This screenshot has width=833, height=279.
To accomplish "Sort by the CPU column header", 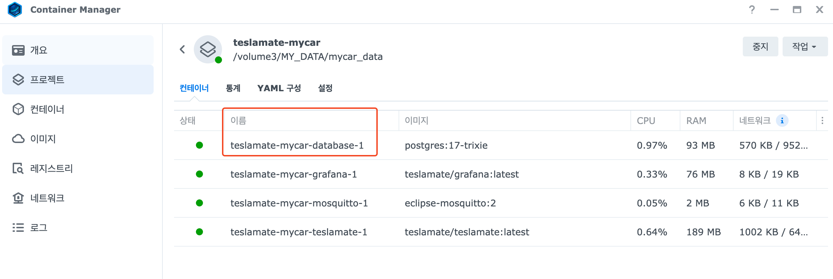I will click(655, 121).
